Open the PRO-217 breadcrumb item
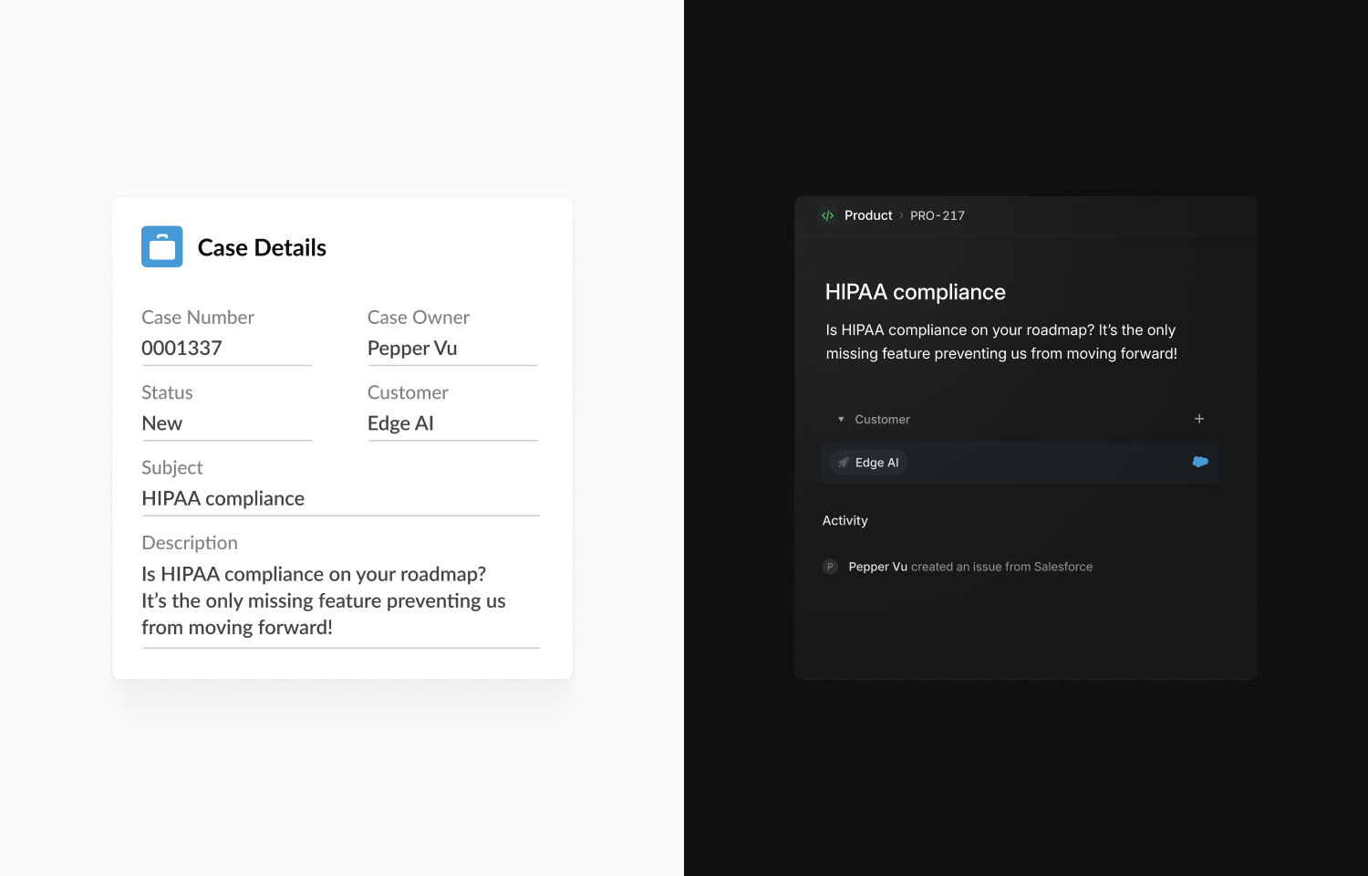Screen dimensions: 1368x876 coord(938,215)
